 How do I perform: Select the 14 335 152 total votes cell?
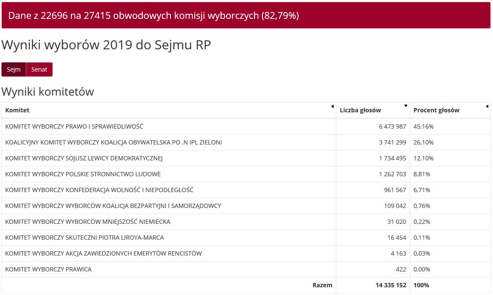(390, 285)
